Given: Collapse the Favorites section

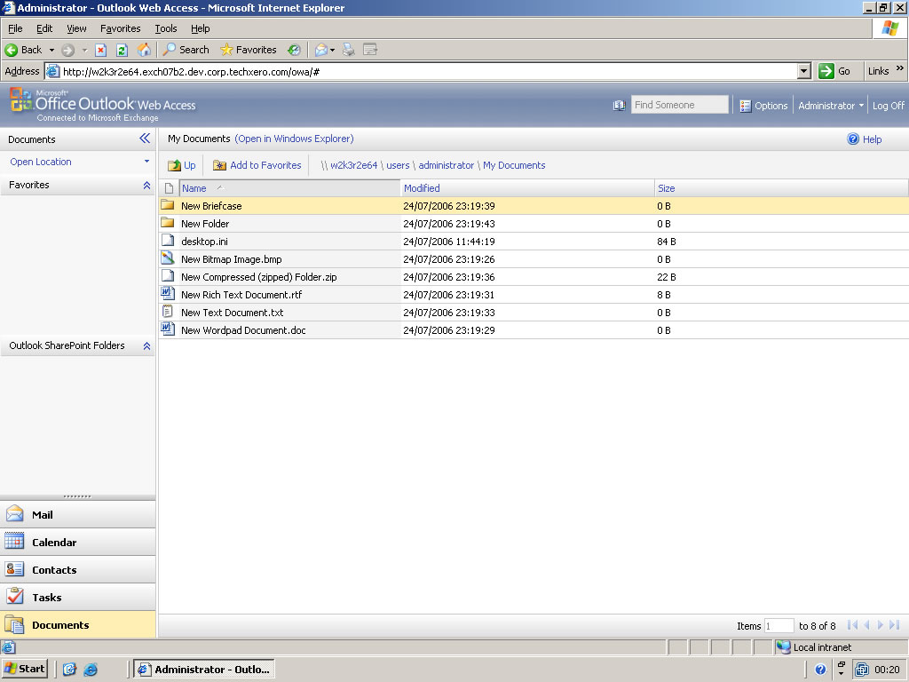Looking at the screenshot, I should 146,186.
